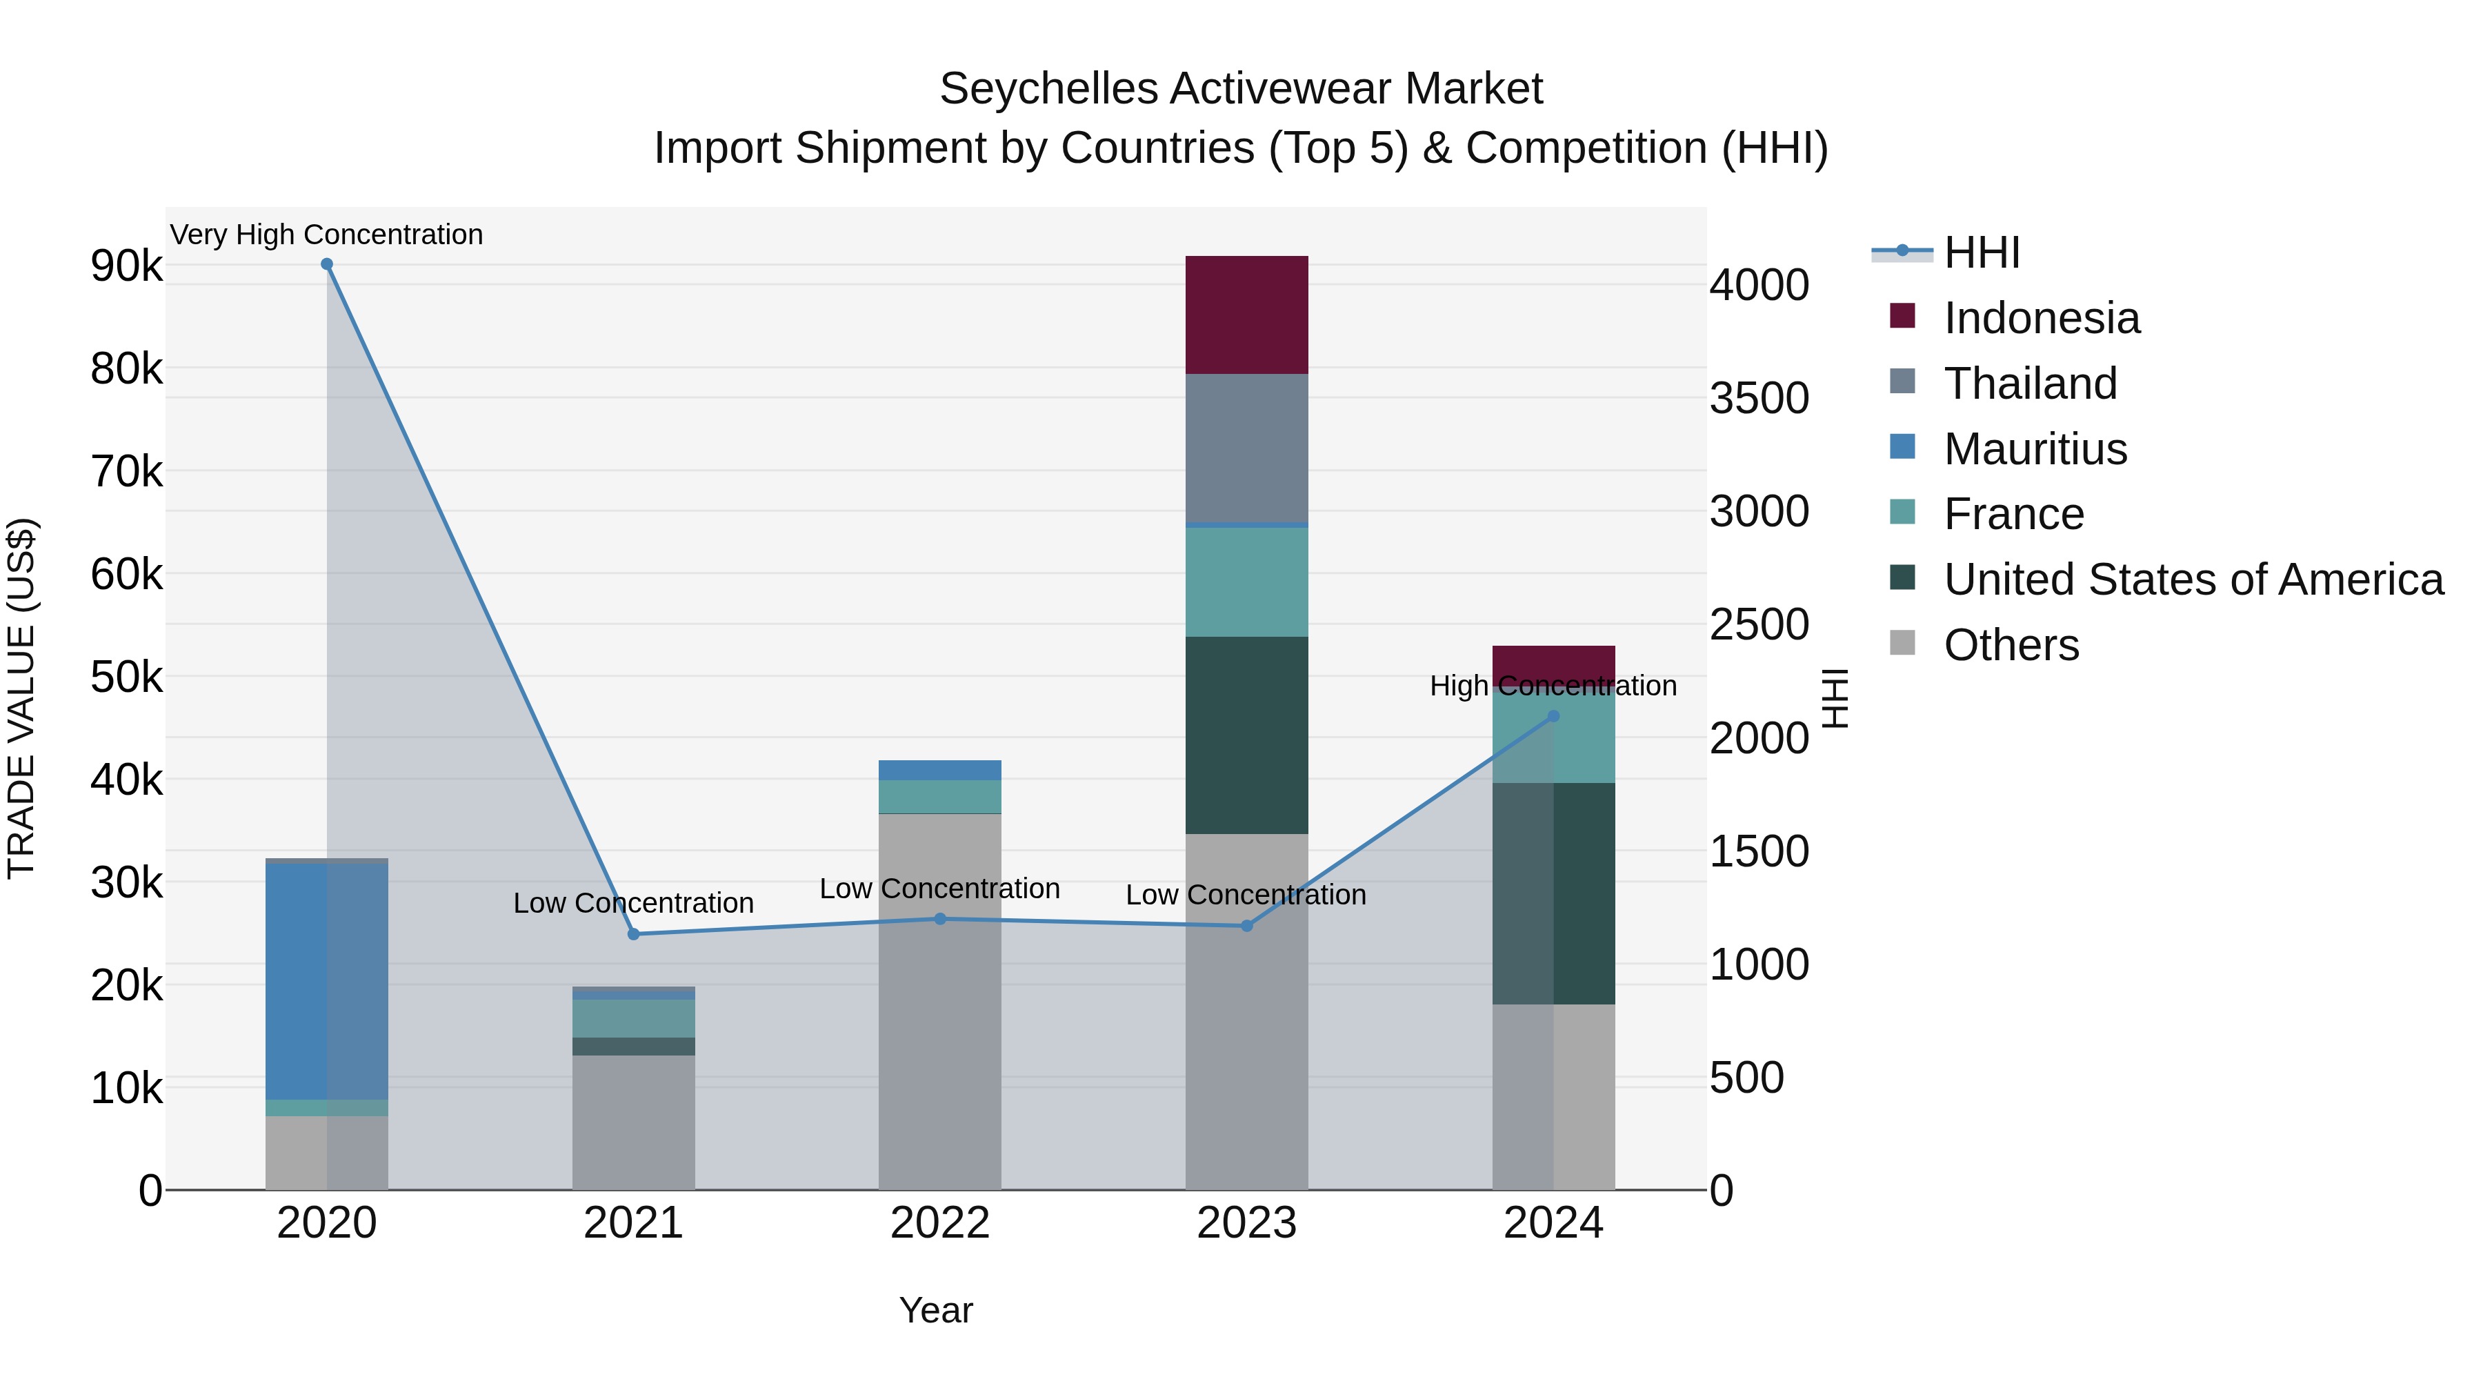Select the 2020 HHI data point
This screenshot has width=2483, height=1397.
click(327, 264)
